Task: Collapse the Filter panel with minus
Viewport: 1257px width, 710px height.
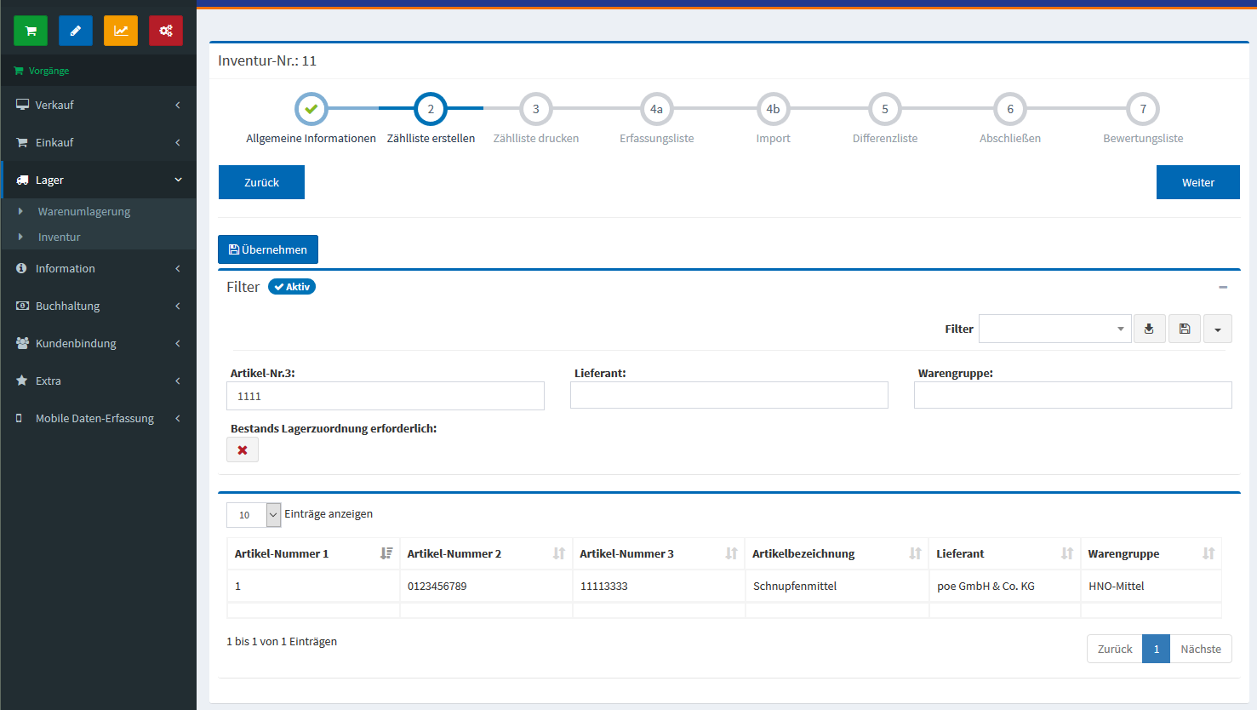Action: click(x=1223, y=288)
